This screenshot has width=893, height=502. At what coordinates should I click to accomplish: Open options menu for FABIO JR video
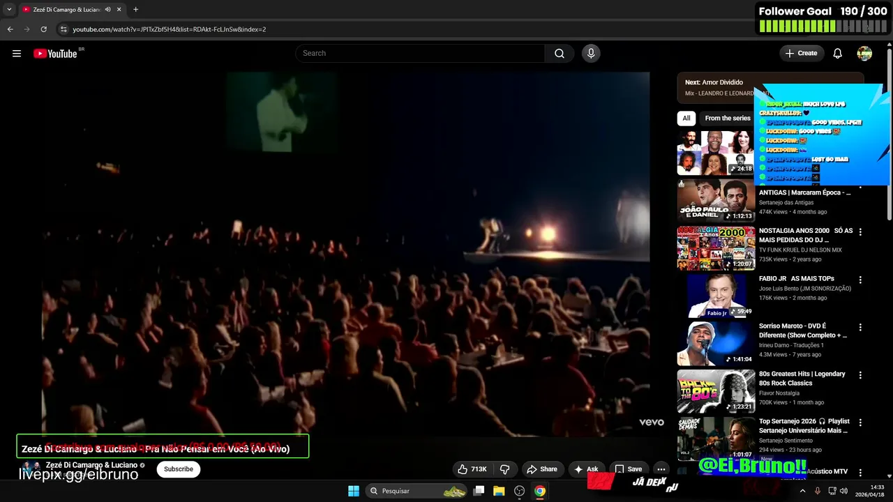tap(860, 280)
